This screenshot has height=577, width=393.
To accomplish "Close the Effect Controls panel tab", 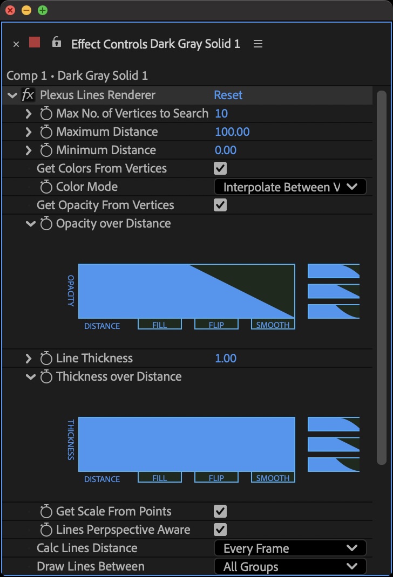I will [x=16, y=44].
